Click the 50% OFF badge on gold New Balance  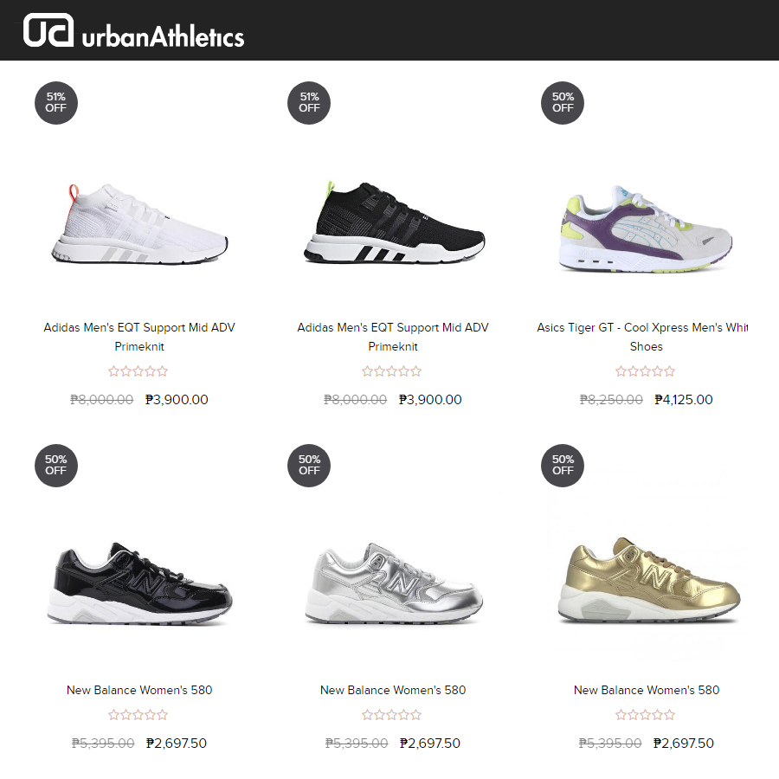pyautogui.click(x=563, y=465)
